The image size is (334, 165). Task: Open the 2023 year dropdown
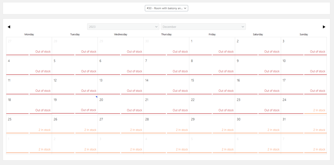[x=123, y=27]
